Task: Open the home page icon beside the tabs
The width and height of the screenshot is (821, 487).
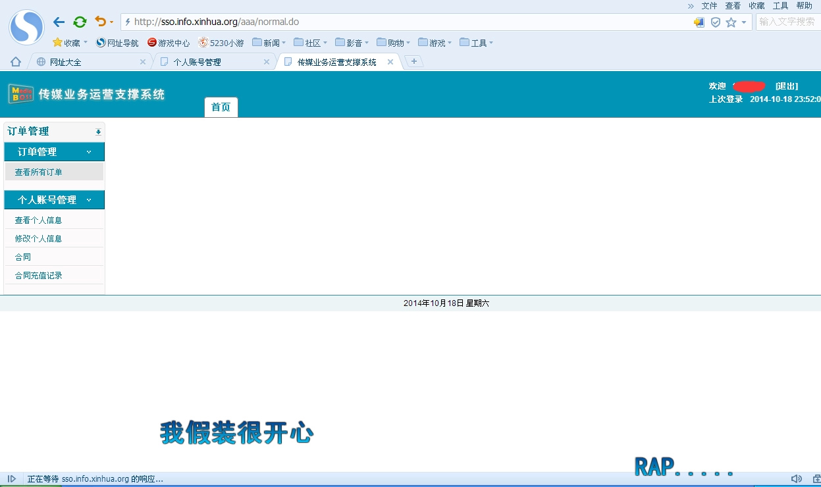Action: [x=16, y=62]
